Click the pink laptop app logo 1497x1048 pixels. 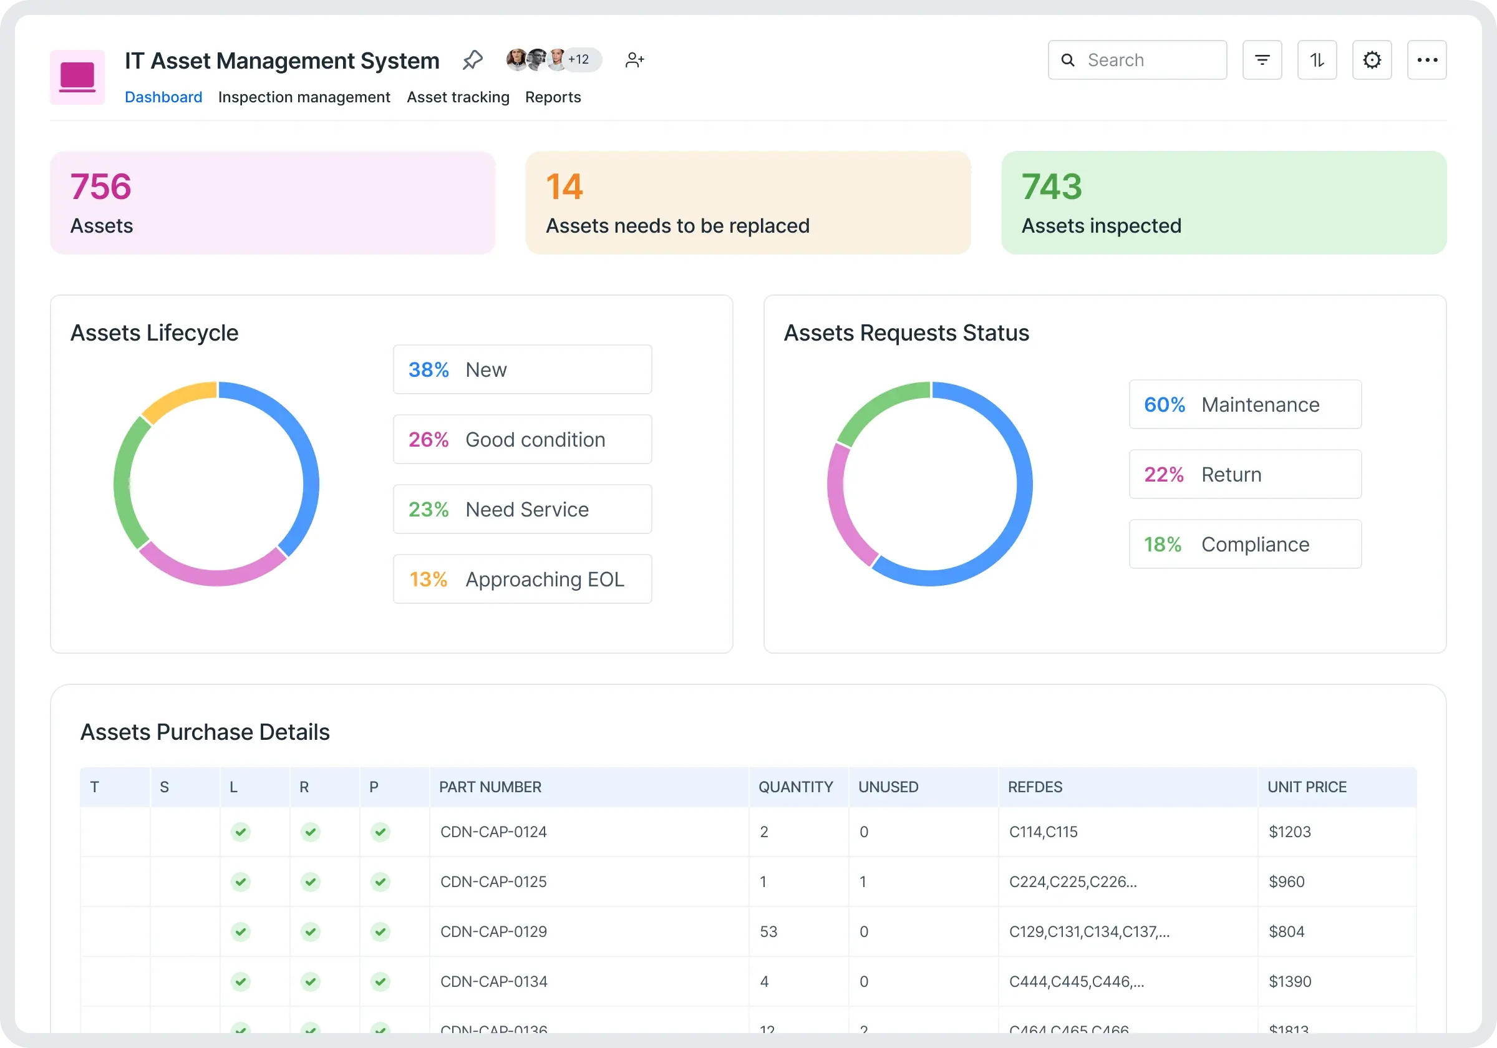point(77,77)
